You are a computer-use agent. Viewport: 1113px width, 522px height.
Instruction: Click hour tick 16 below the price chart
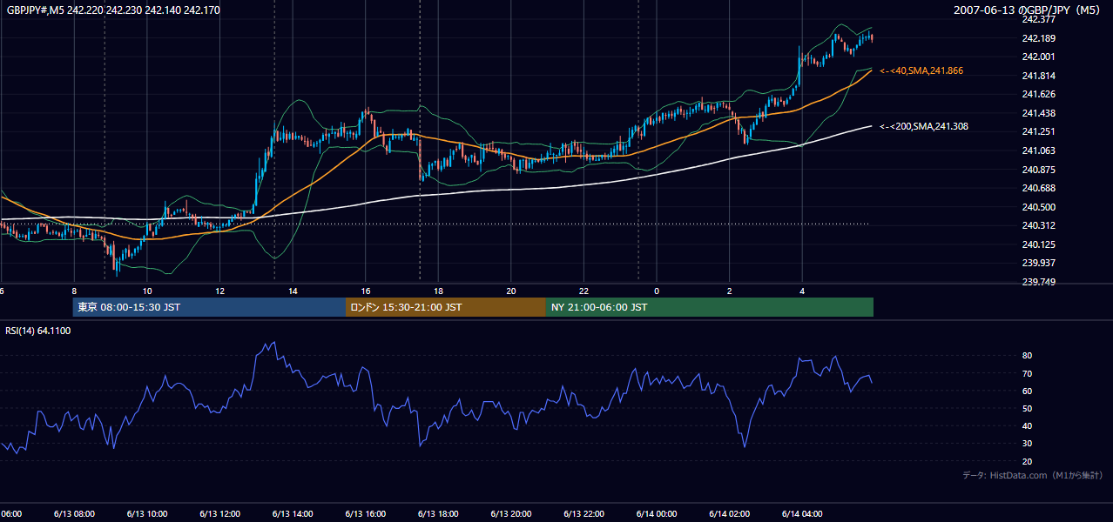click(366, 291)
